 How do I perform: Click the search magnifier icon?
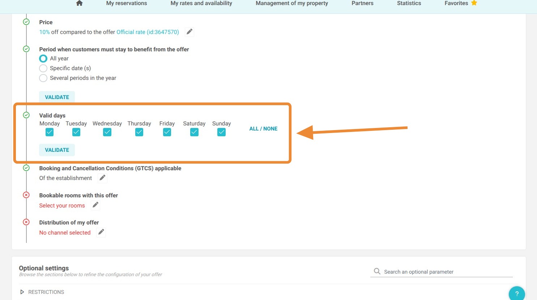click(x=377, y=271)
